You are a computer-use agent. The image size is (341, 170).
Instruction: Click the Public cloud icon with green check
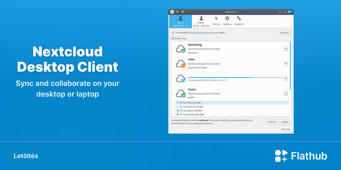181,93
